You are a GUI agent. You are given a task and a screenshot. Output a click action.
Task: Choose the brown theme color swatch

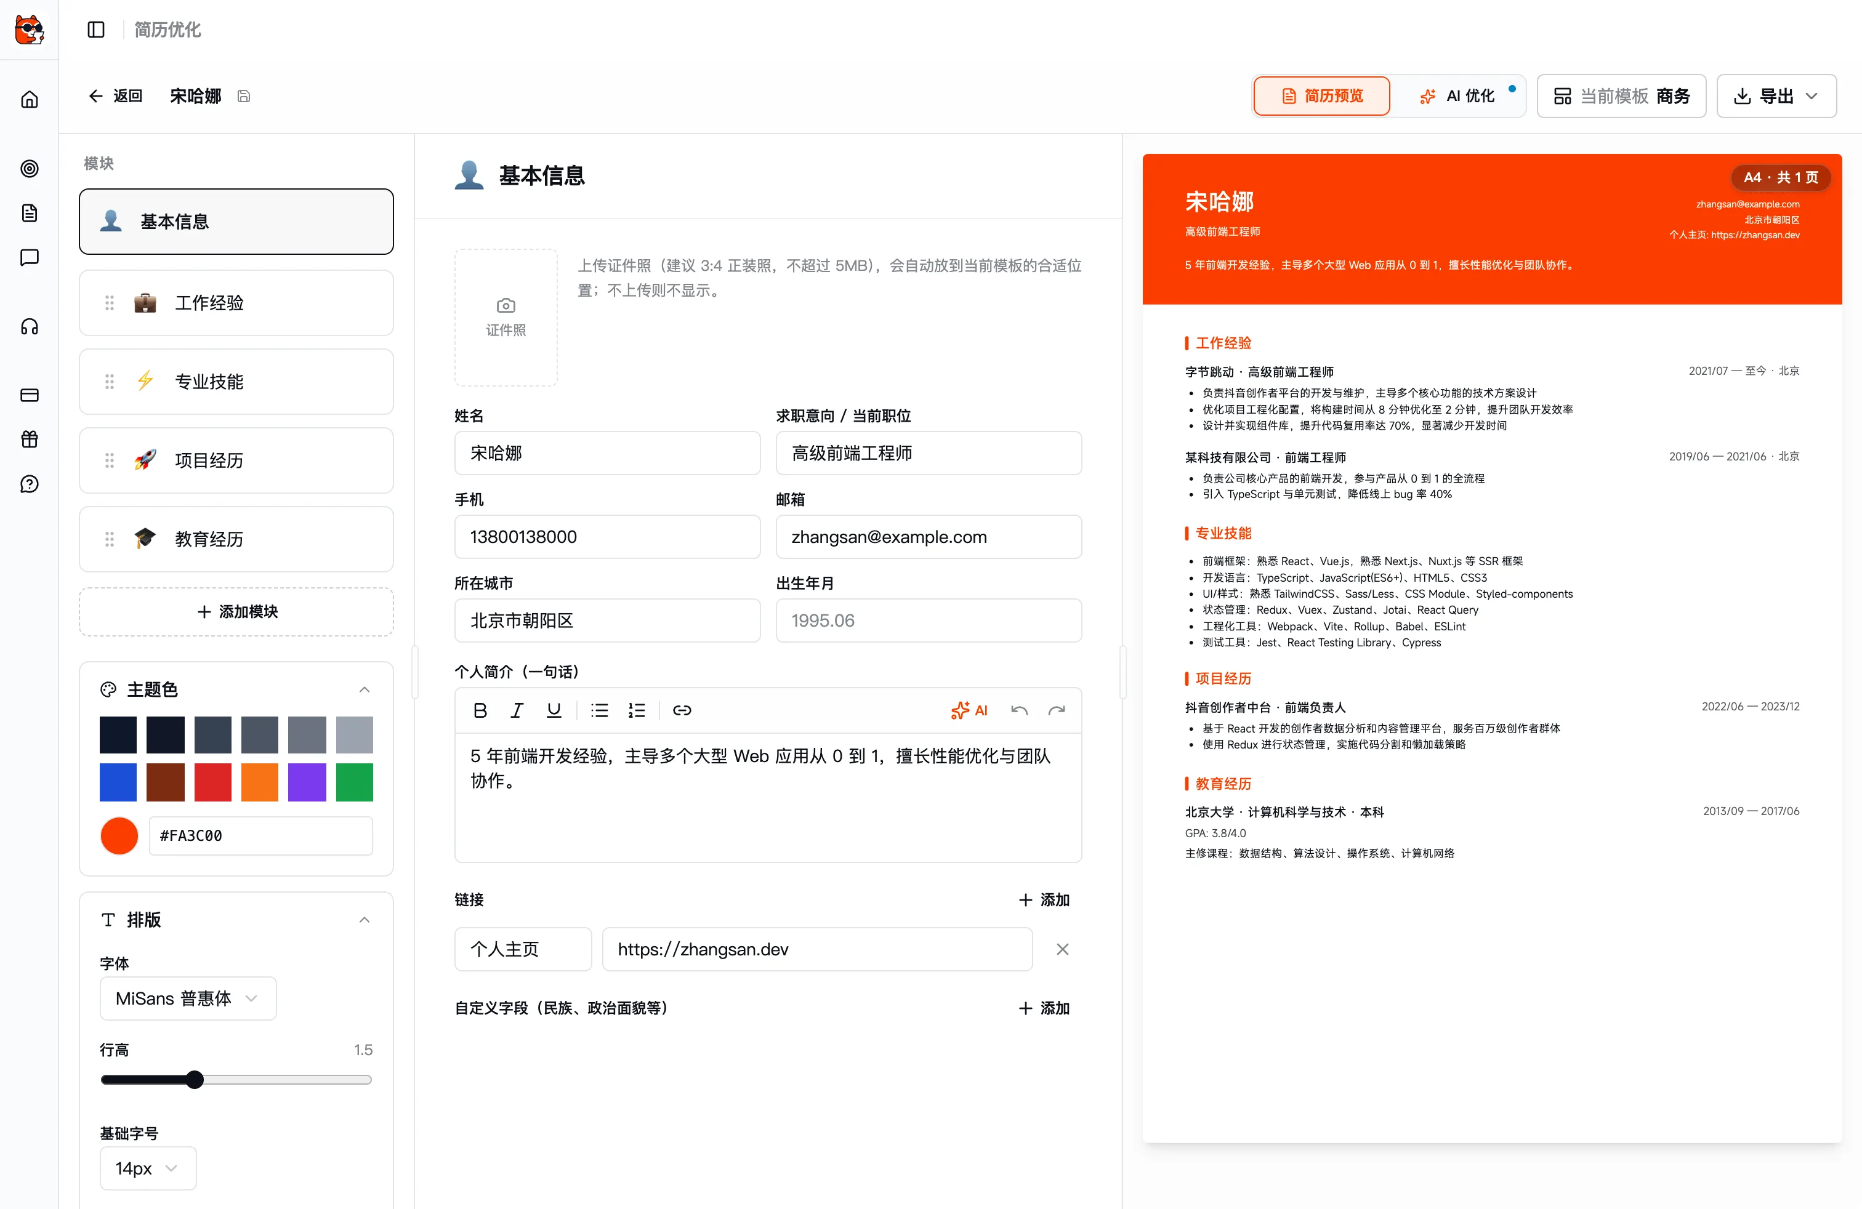[x=166, y=782]
